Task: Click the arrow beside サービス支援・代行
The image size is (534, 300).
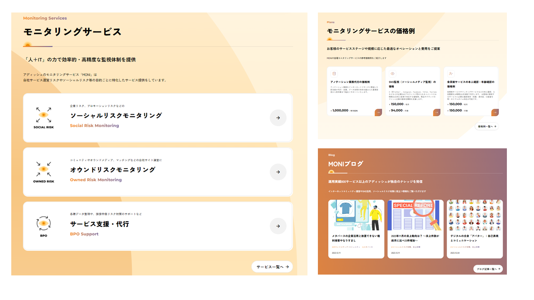Action: pyautogui.click(x=278, y=226)
